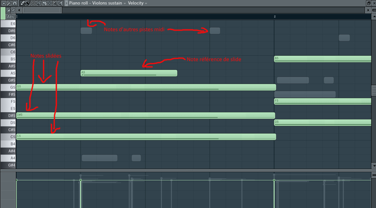
Task: Open the wrench tools menu
Action: point(9,3)
